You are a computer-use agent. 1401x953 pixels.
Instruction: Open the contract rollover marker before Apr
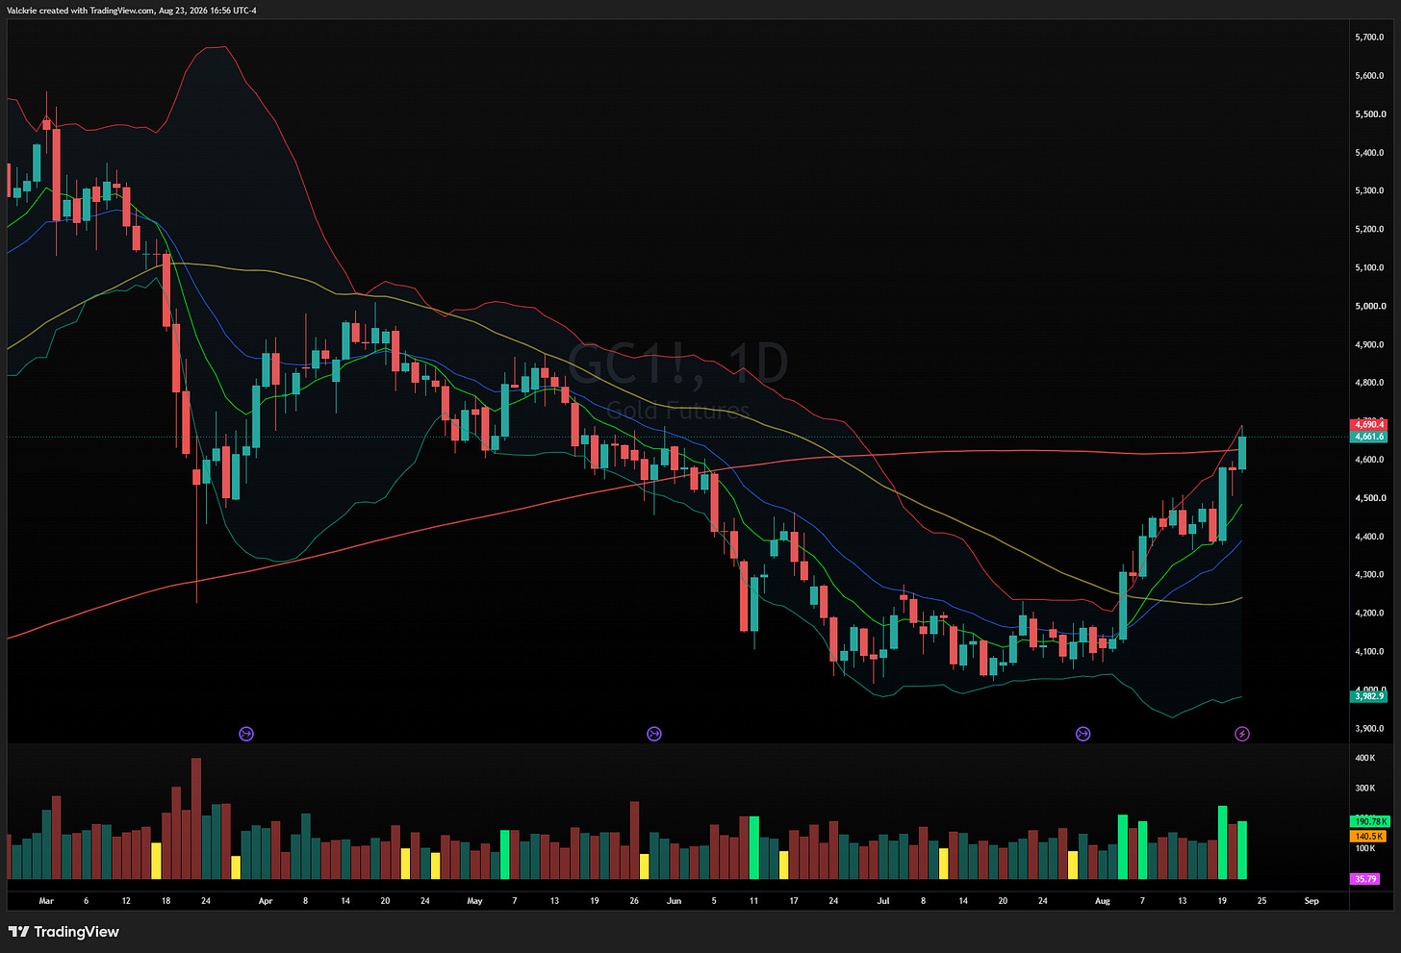(x=245, y=734)
